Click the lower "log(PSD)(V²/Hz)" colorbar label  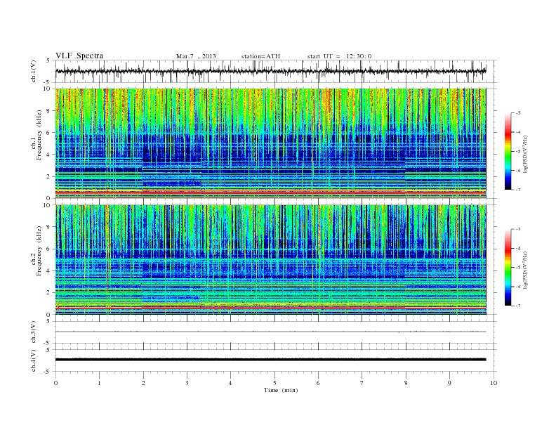pos(527,270)
